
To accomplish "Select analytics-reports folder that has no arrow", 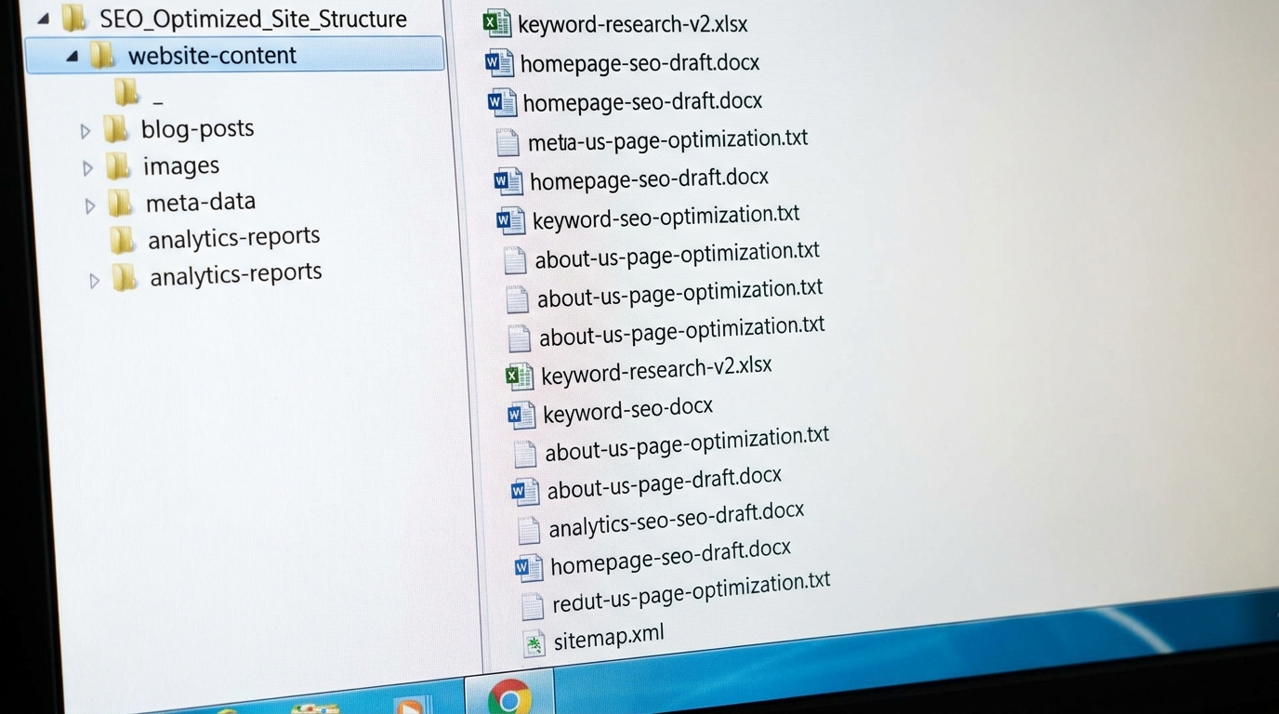I will click(233, 238).
